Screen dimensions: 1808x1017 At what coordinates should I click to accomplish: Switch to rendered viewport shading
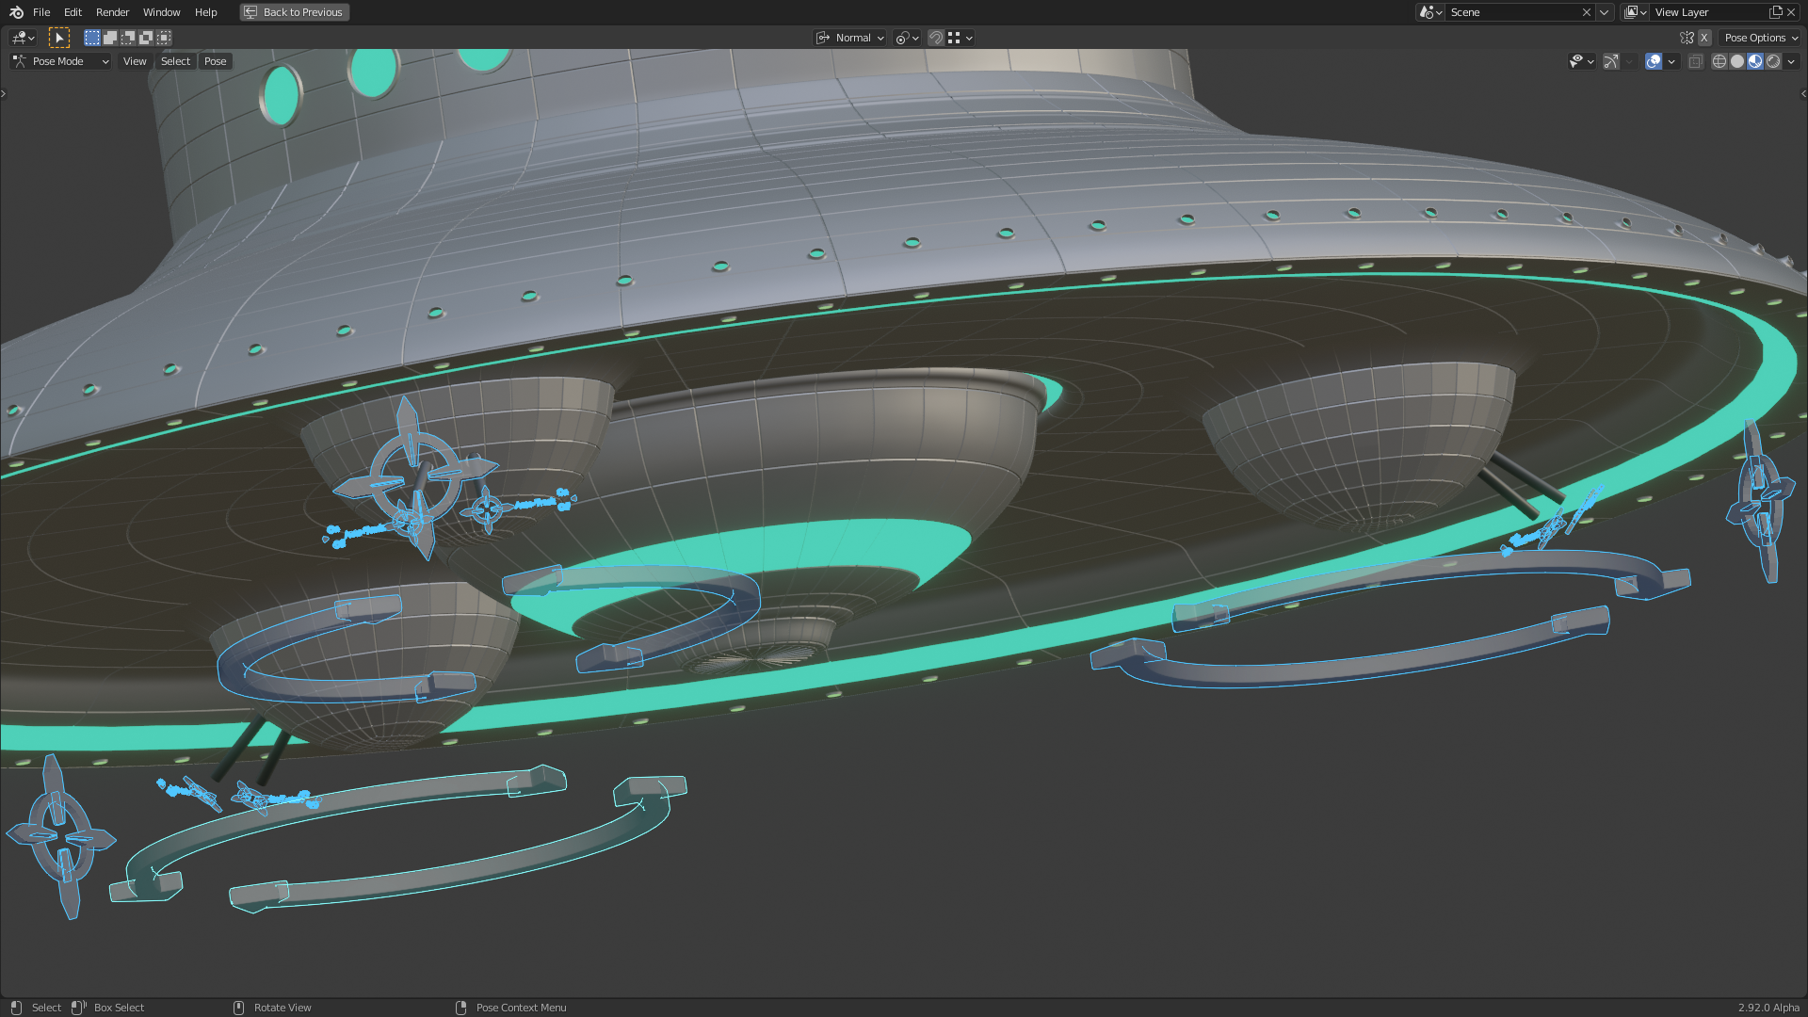[x=1774, y=61]
